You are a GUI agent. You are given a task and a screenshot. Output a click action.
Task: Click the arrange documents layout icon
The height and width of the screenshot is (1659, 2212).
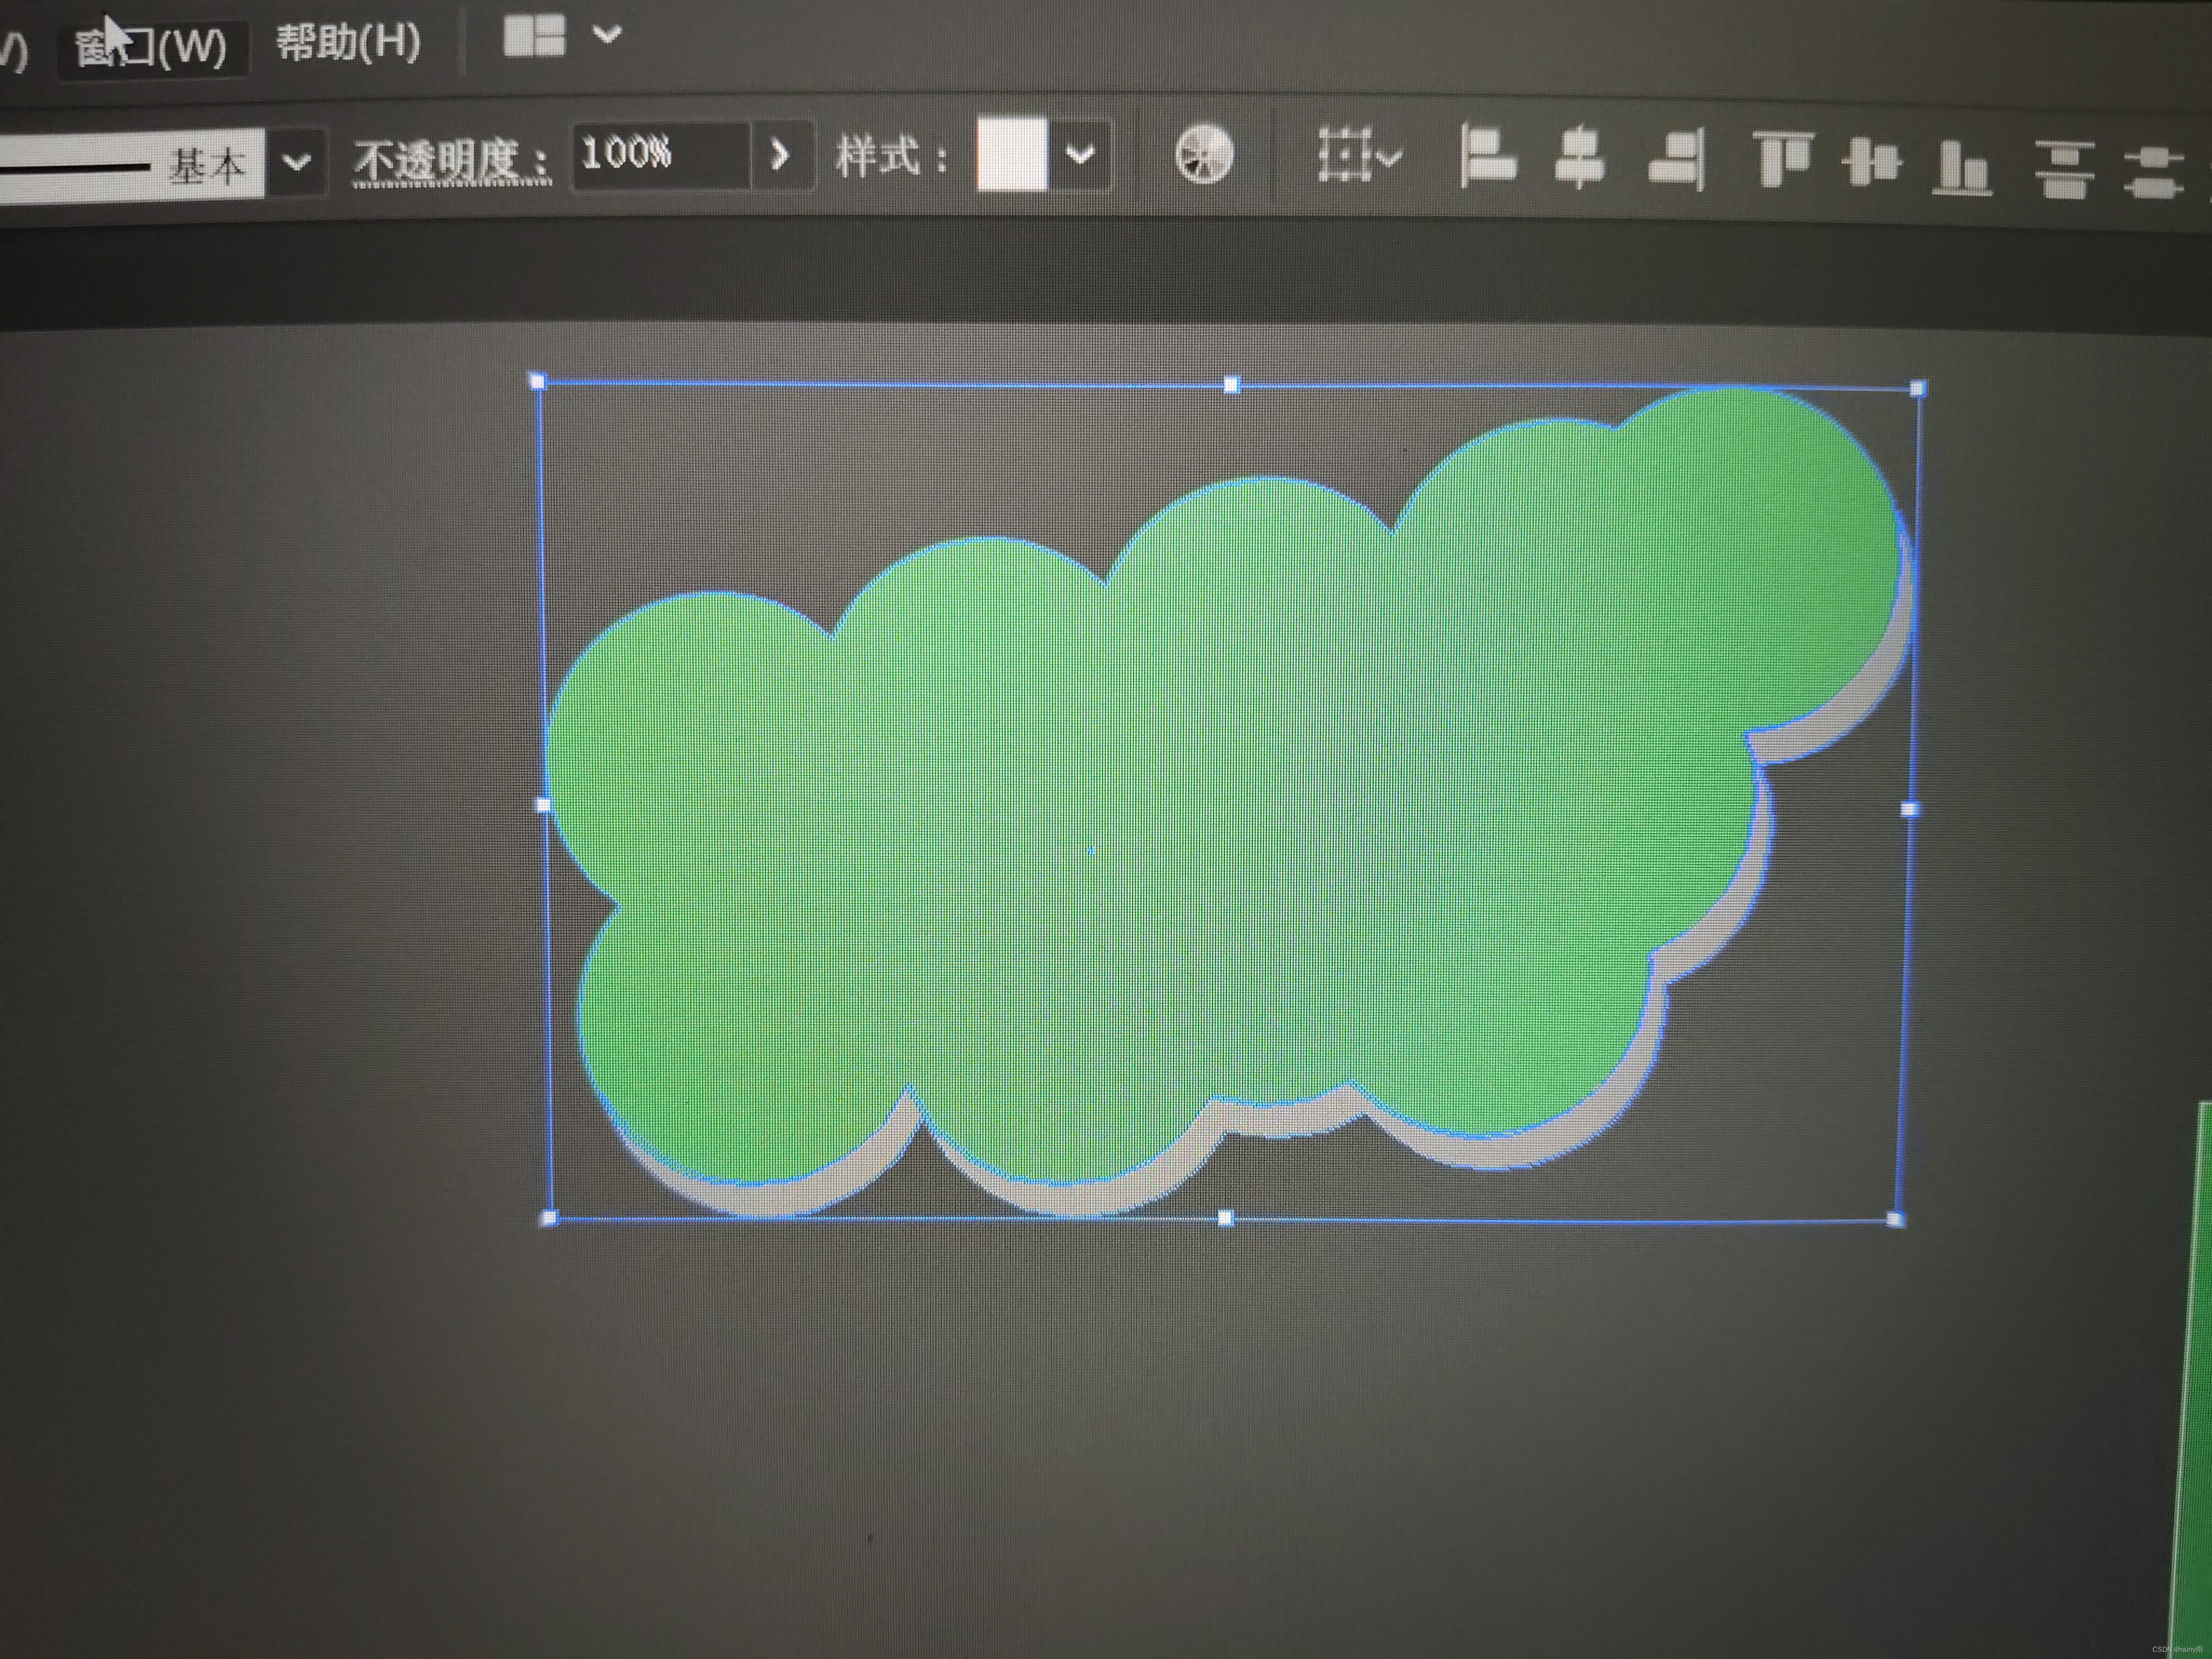534,35
